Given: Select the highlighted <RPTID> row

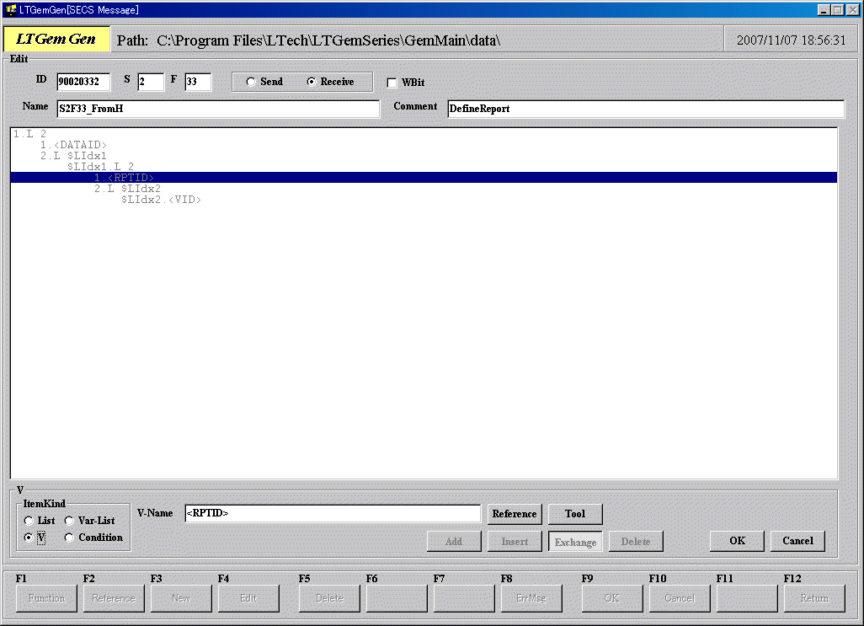Looking at the screenshot, I should (x=124, y=178).
